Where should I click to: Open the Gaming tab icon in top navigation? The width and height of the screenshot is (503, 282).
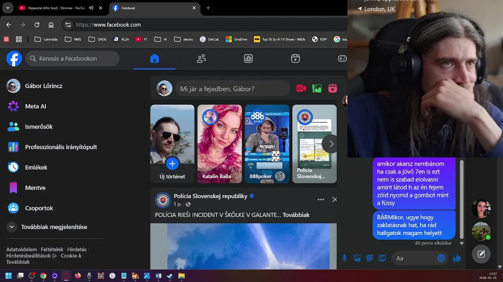(x=342, y=59)
